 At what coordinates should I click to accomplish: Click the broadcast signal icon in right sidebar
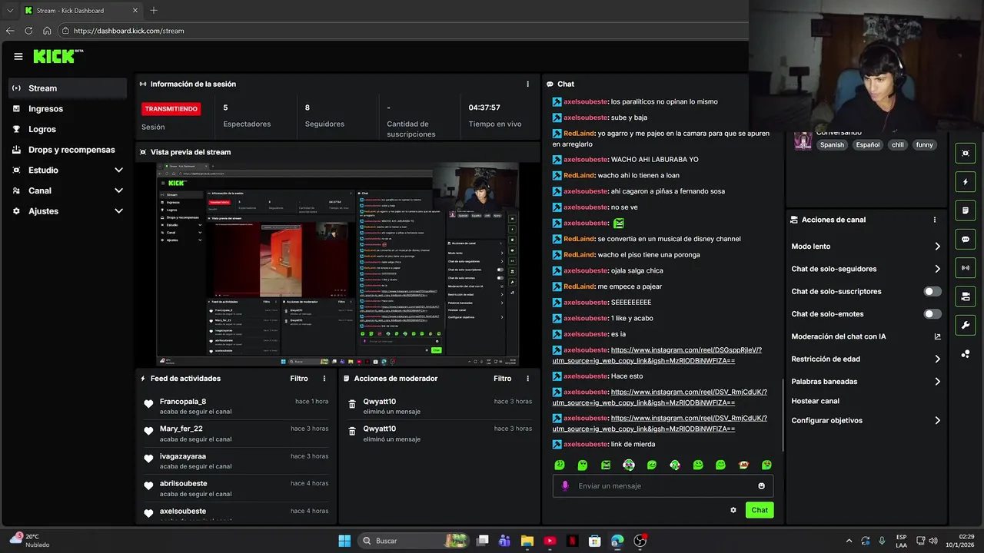966,267
